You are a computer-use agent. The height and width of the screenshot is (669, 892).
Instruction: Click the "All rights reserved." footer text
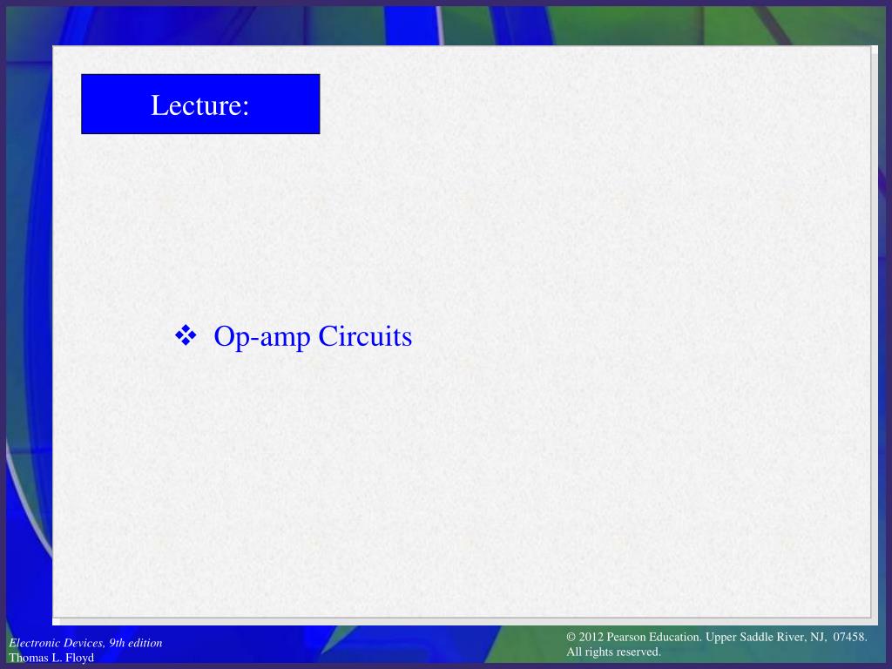tap(614, 652)
